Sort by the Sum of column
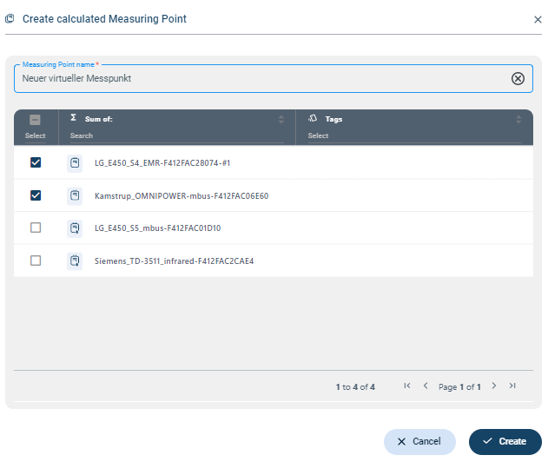The image size is (548, 475). pos(281,119)
